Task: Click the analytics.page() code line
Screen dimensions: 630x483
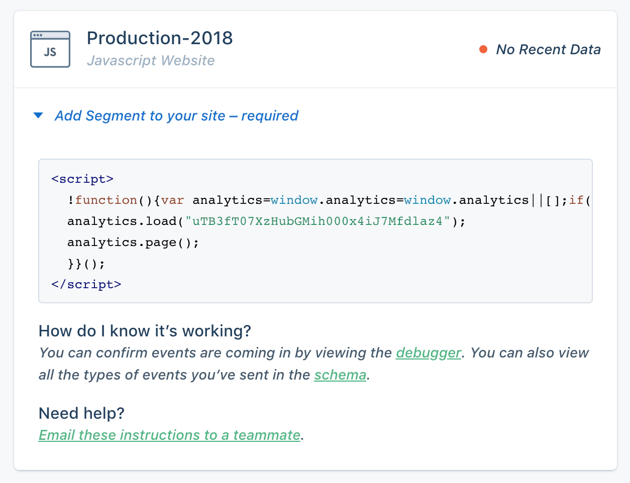Action: click(x=133, y=243)
